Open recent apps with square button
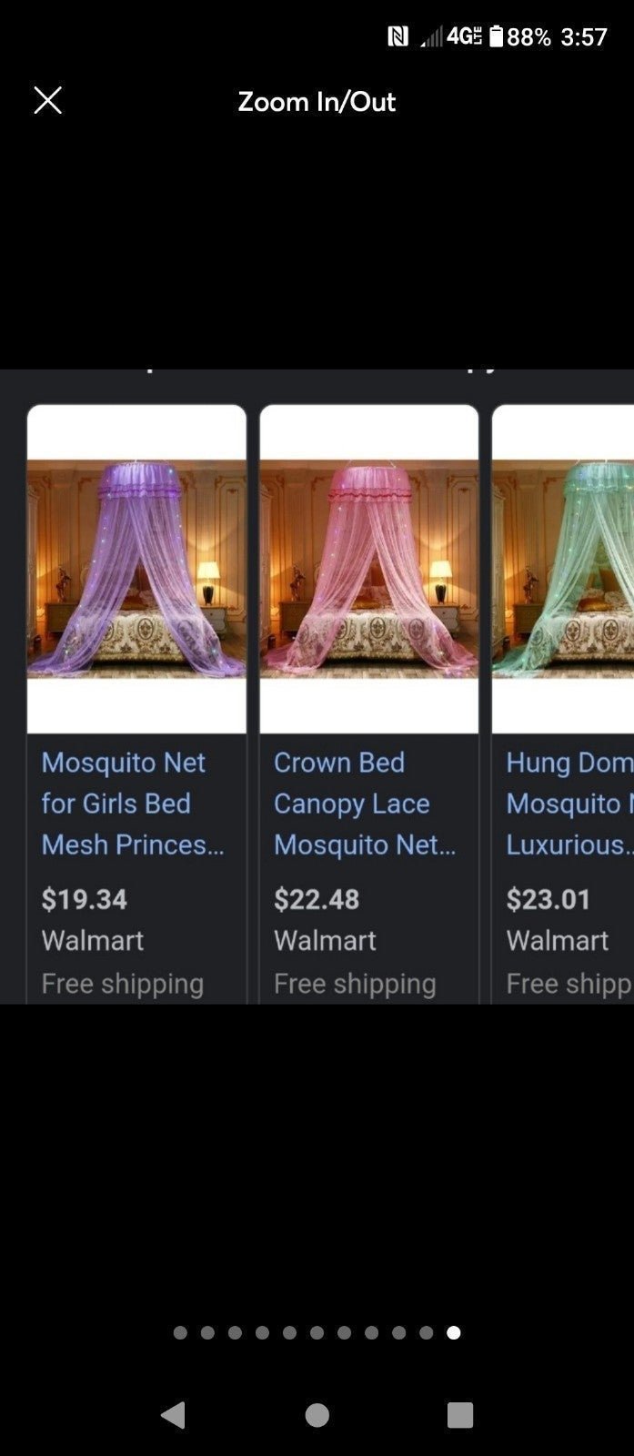The height and width of the screenshot is (1456, 634). [460, 1414]
